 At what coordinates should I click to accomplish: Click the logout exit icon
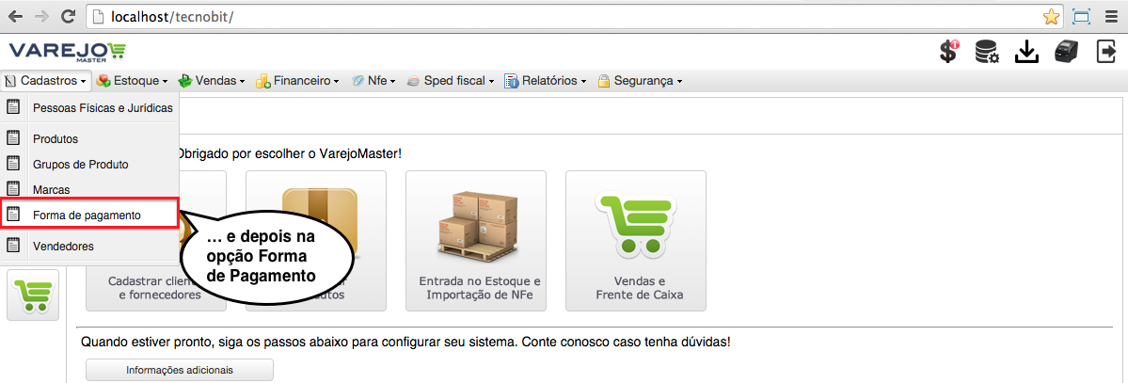(1105, 52)
